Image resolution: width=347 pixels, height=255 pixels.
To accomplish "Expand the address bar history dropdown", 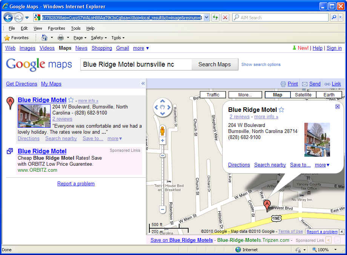I will click(206, 17).
